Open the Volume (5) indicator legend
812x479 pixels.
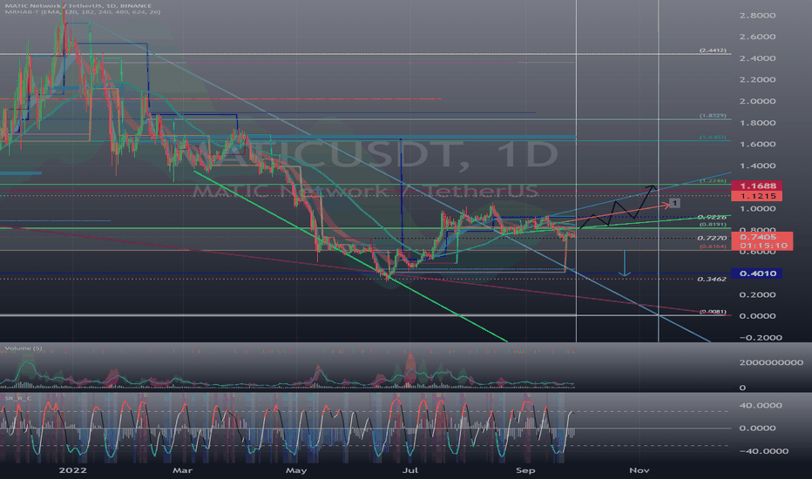pyautogui.click(x=24, y=348)
